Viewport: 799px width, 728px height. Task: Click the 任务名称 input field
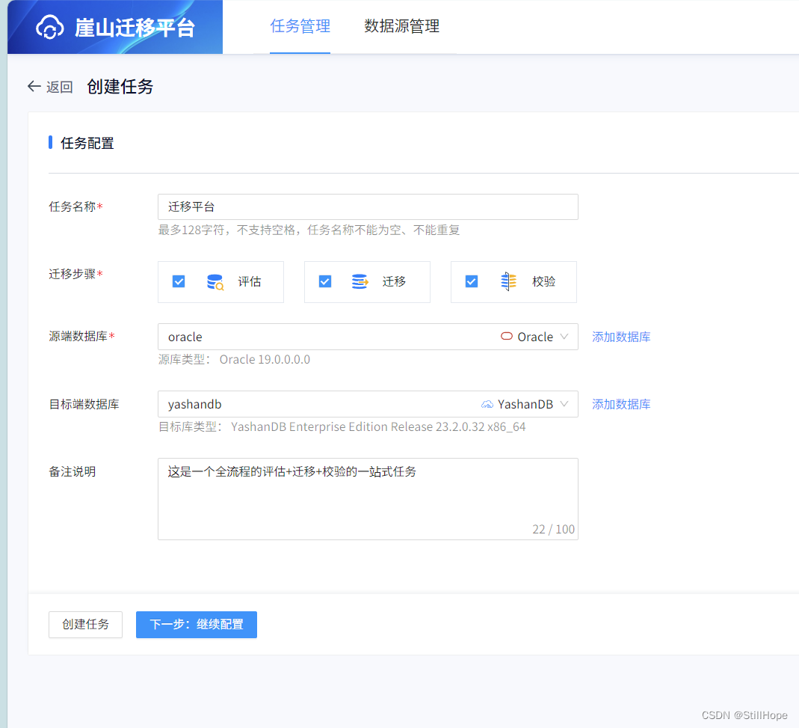click(368, 207)
